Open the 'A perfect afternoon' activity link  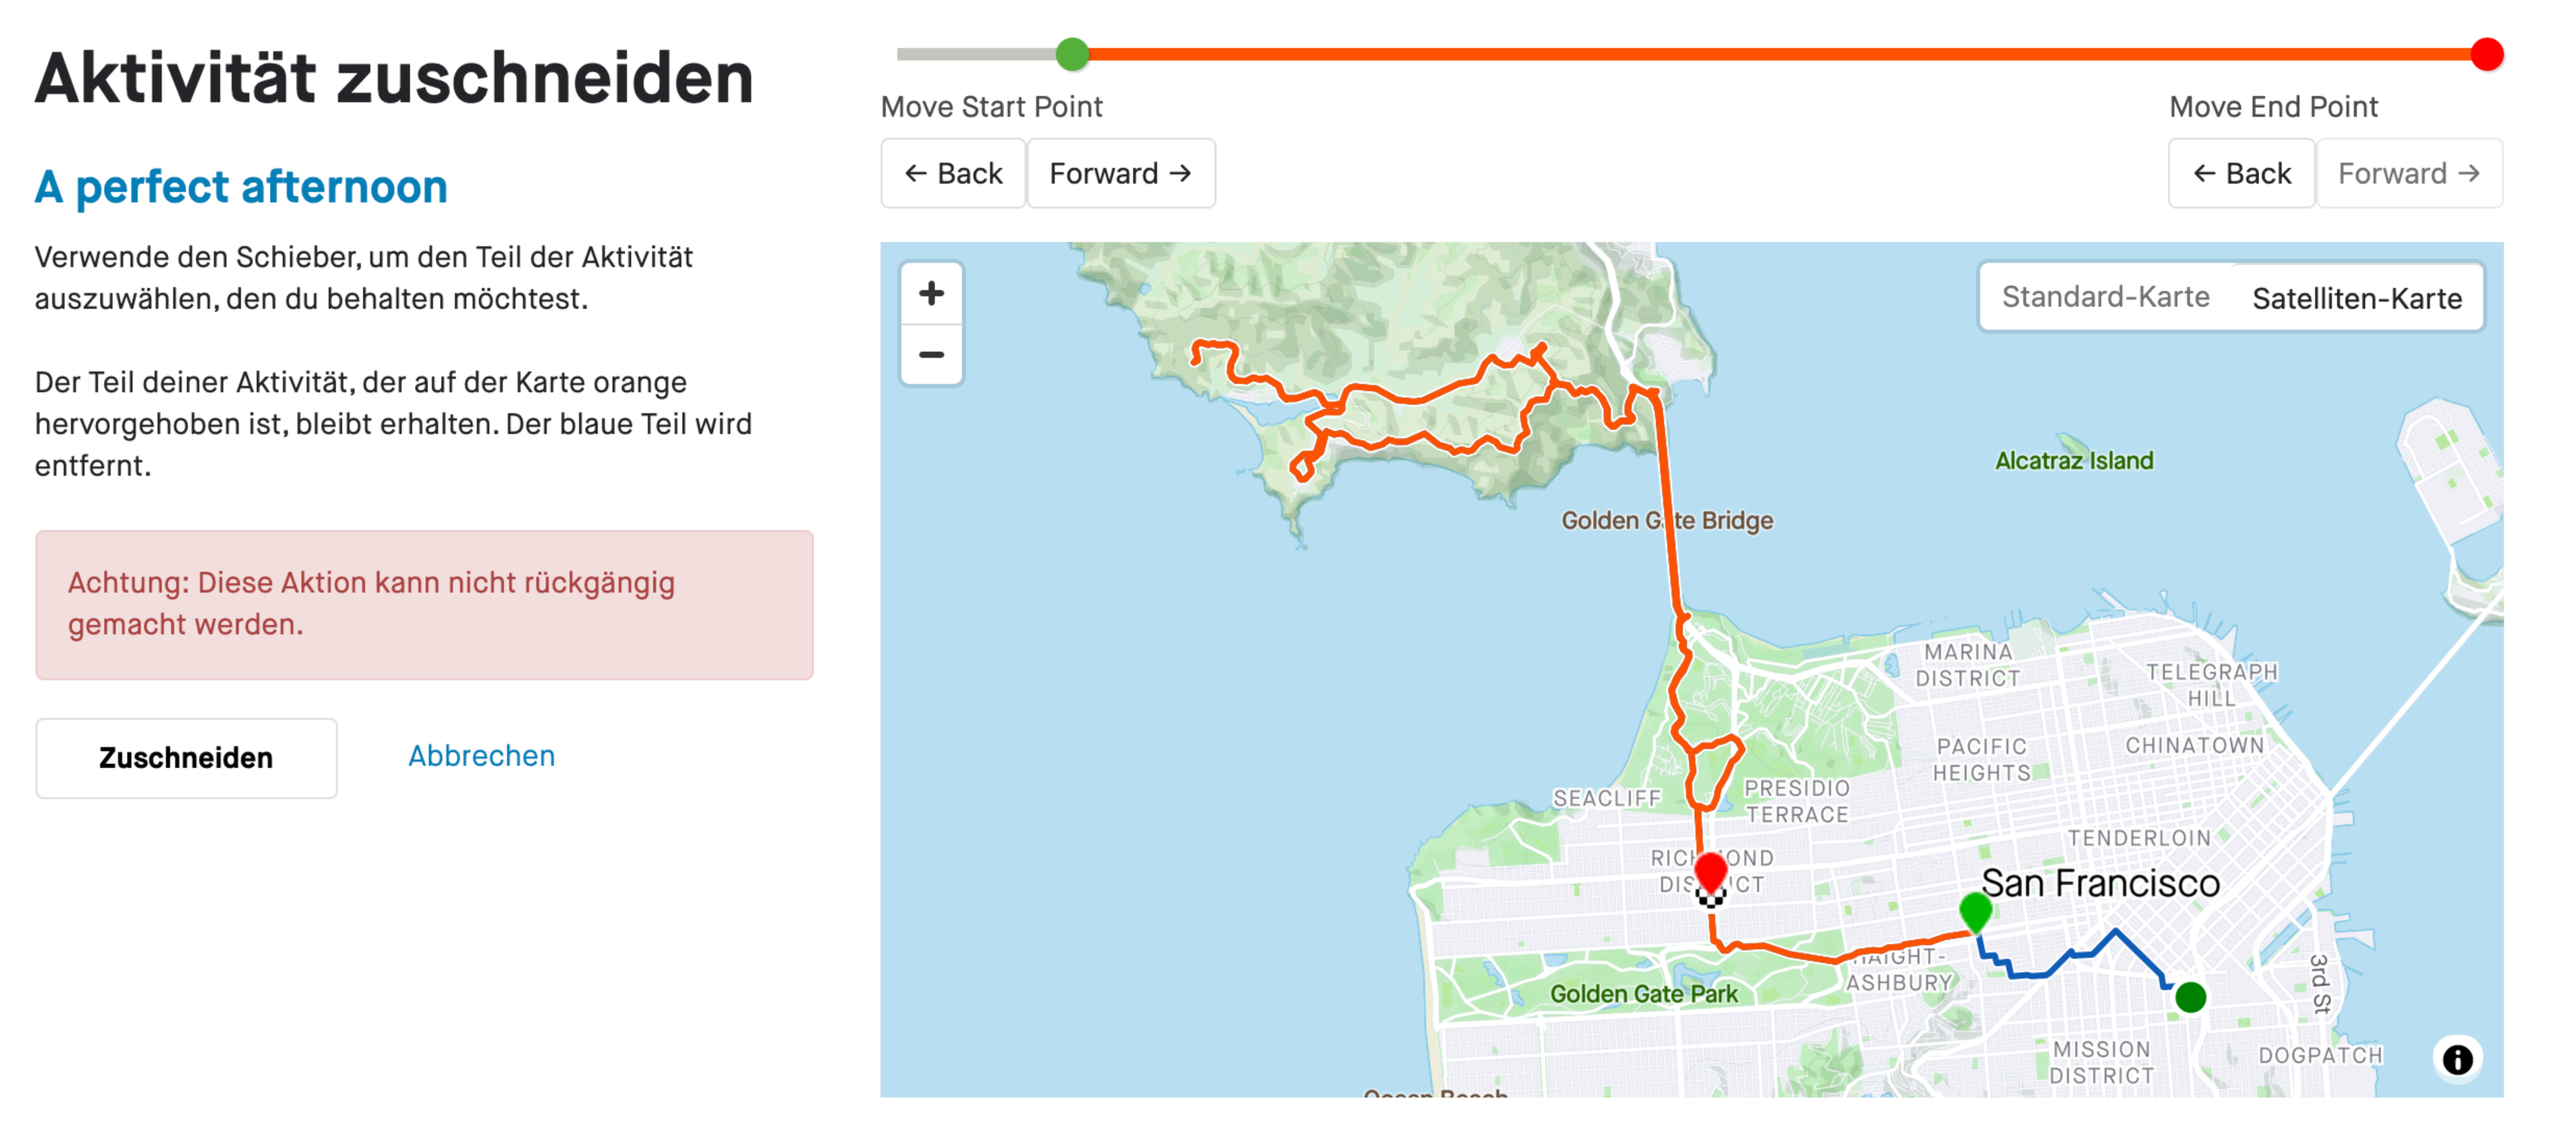coord(241,187)
